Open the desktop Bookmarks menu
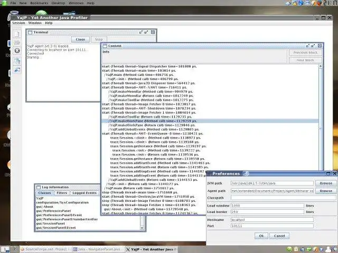Viewport: 338px width, 253px height. 39,3
